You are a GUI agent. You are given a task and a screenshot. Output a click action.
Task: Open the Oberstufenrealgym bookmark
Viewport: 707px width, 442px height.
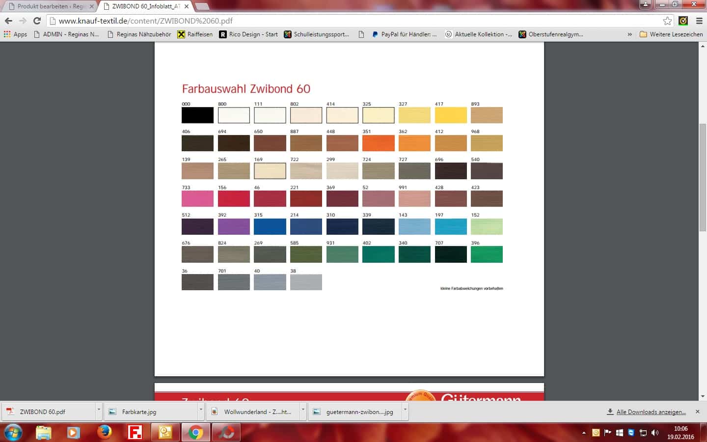click(x=551, y=34)
